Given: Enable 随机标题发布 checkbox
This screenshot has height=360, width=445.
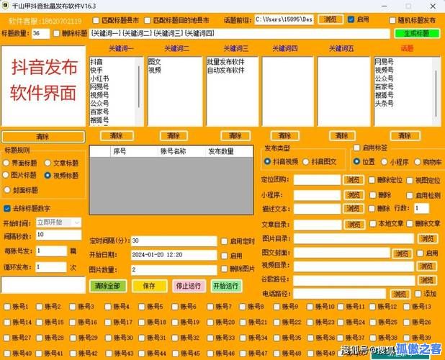Looking at the screenshot, I should [x=392, y=20].
